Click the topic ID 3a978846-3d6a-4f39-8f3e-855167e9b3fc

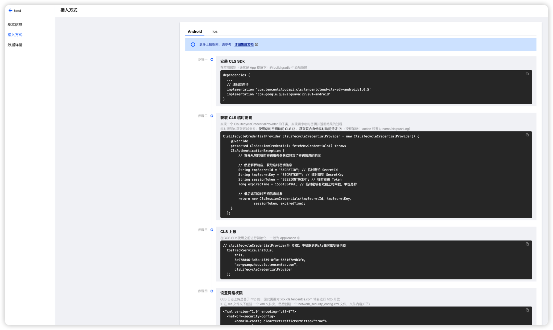[270, 260]
